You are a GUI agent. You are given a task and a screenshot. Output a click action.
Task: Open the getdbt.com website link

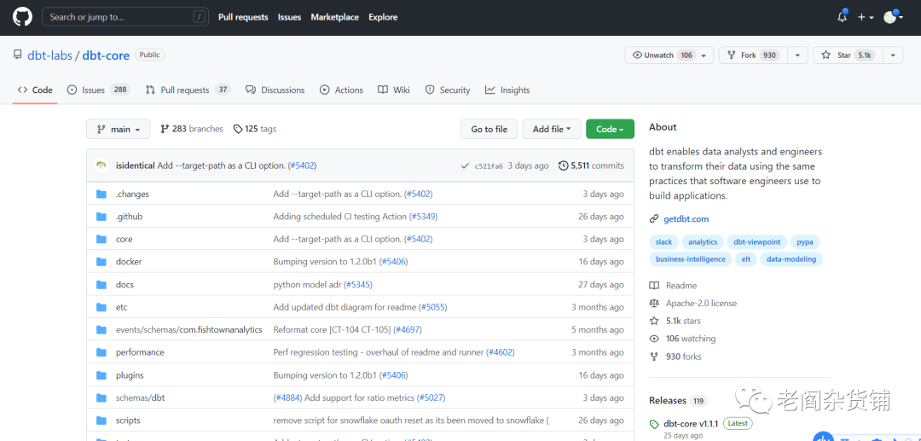[x=686, y=219]
